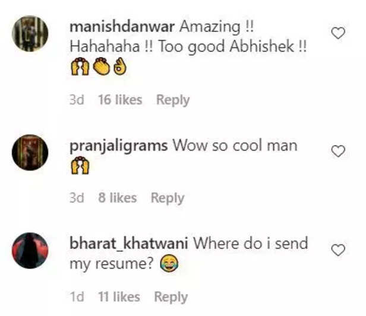The height and width of the screenshot is (316, 366).
Task: Click the clapping hands emoji in manishdanwar's comment
Action: pyautogui.click(x=101, y=66)
